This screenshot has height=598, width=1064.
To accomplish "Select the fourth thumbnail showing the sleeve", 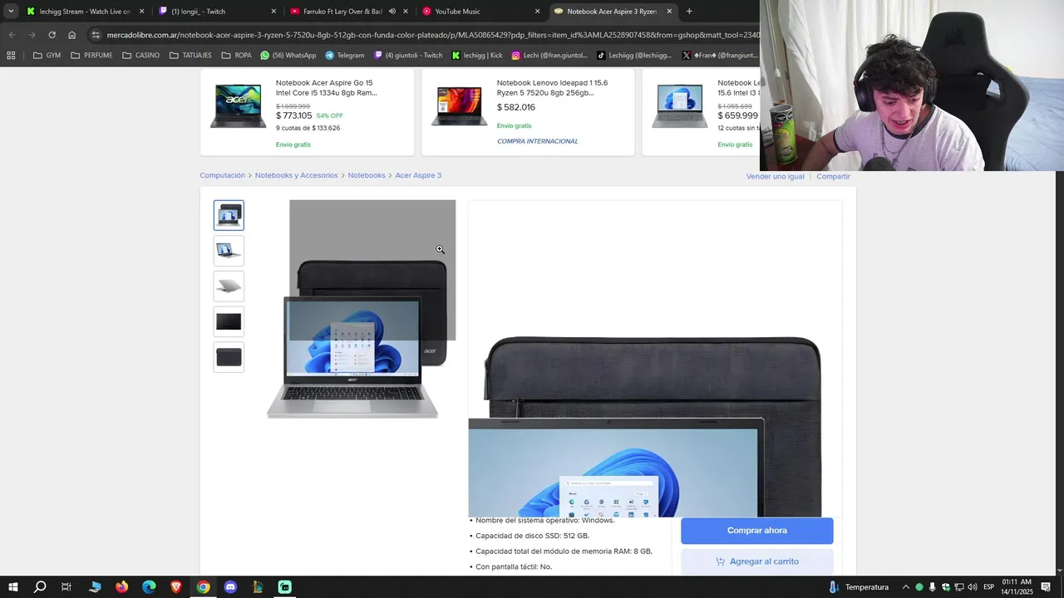I will 229,321.
